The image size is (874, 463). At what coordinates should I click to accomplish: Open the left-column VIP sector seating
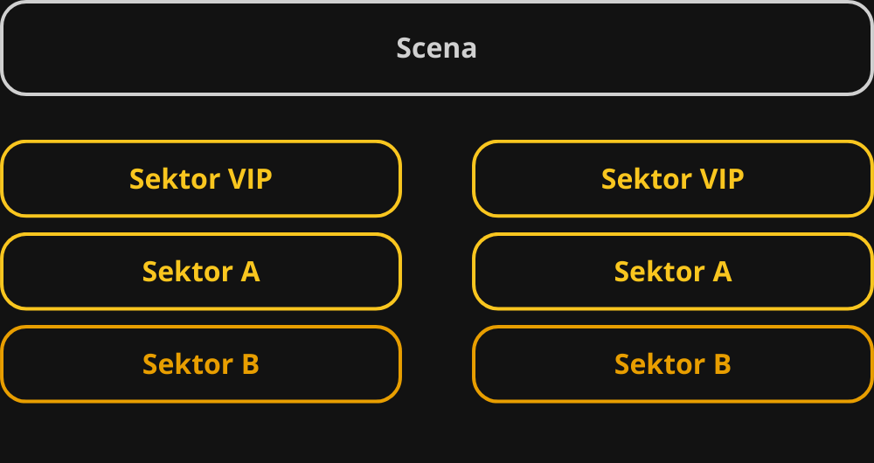[x=201, y=179]
